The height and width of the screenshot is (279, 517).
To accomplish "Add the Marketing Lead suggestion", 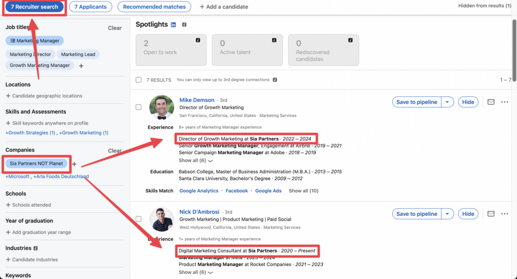I will click(x=78, y=54).
